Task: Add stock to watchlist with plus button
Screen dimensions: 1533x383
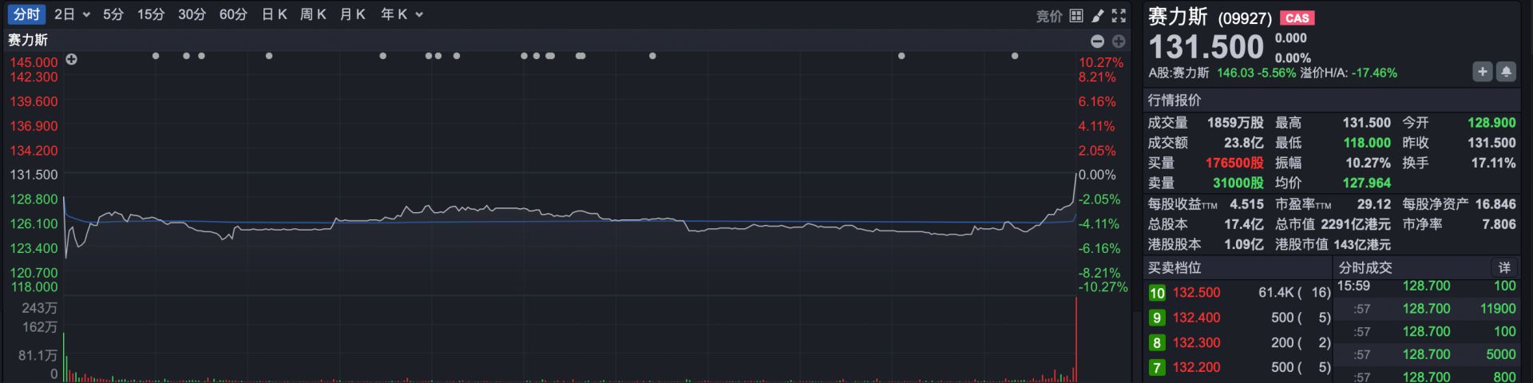Action: [1482, 72]
